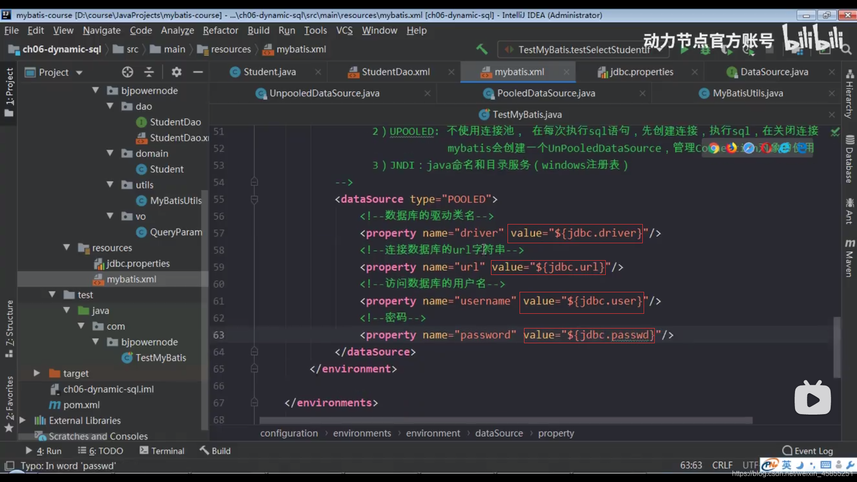Collapse the resources folder
The image size is (857, 482).
[x=67, y=247]
